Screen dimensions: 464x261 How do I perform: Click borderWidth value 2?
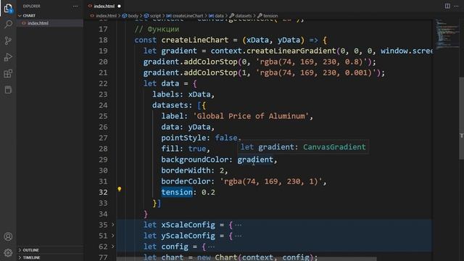tap(222, 170)
